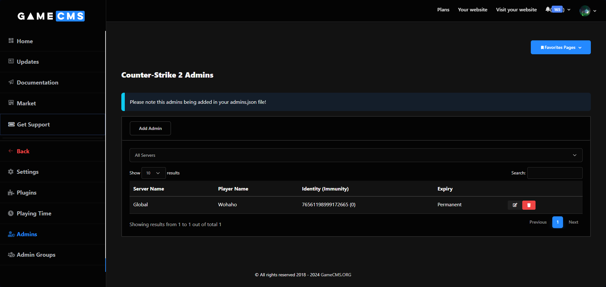606x287 pixels.
Task: Click the Next pagination button
Action: coord(573,222)
